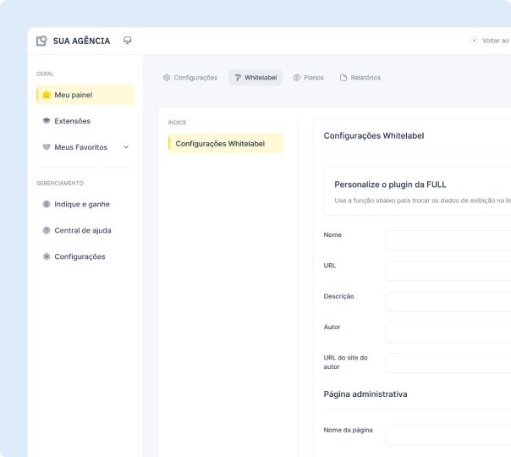Click the monitor icon beside SUA AGÊNCIA
511x457 pixels.
[x=128, y=41]
